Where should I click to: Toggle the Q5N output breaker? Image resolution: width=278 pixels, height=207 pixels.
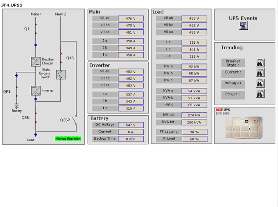coord(36,118)
